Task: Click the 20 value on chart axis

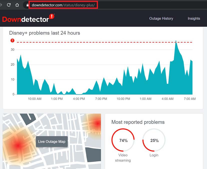Action: tap(12, 65)
